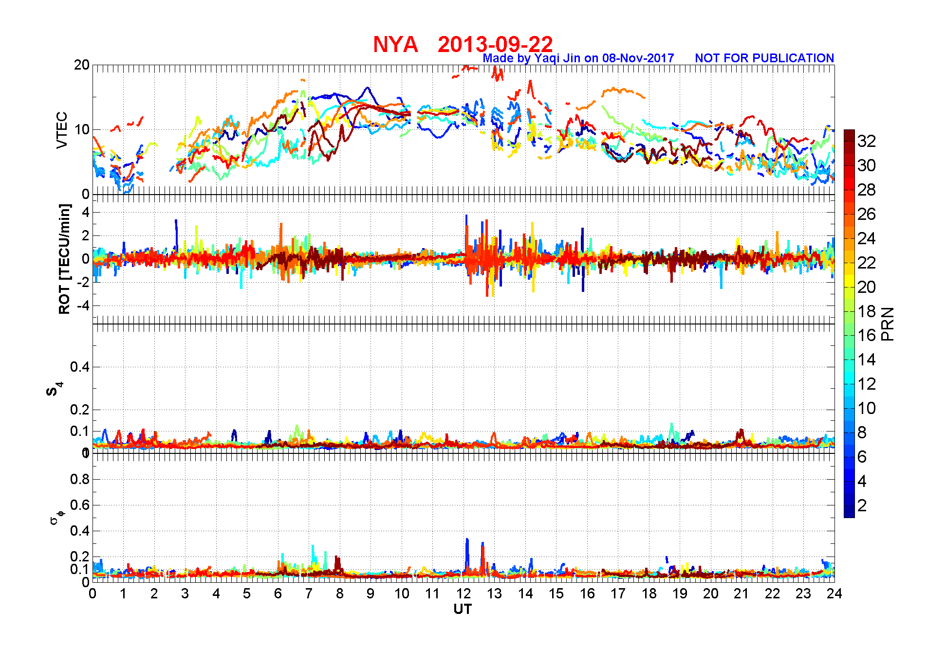The image size is (927, 647).
Task: Click the colorbar at PRN 18 green
Action: [849, 311]
